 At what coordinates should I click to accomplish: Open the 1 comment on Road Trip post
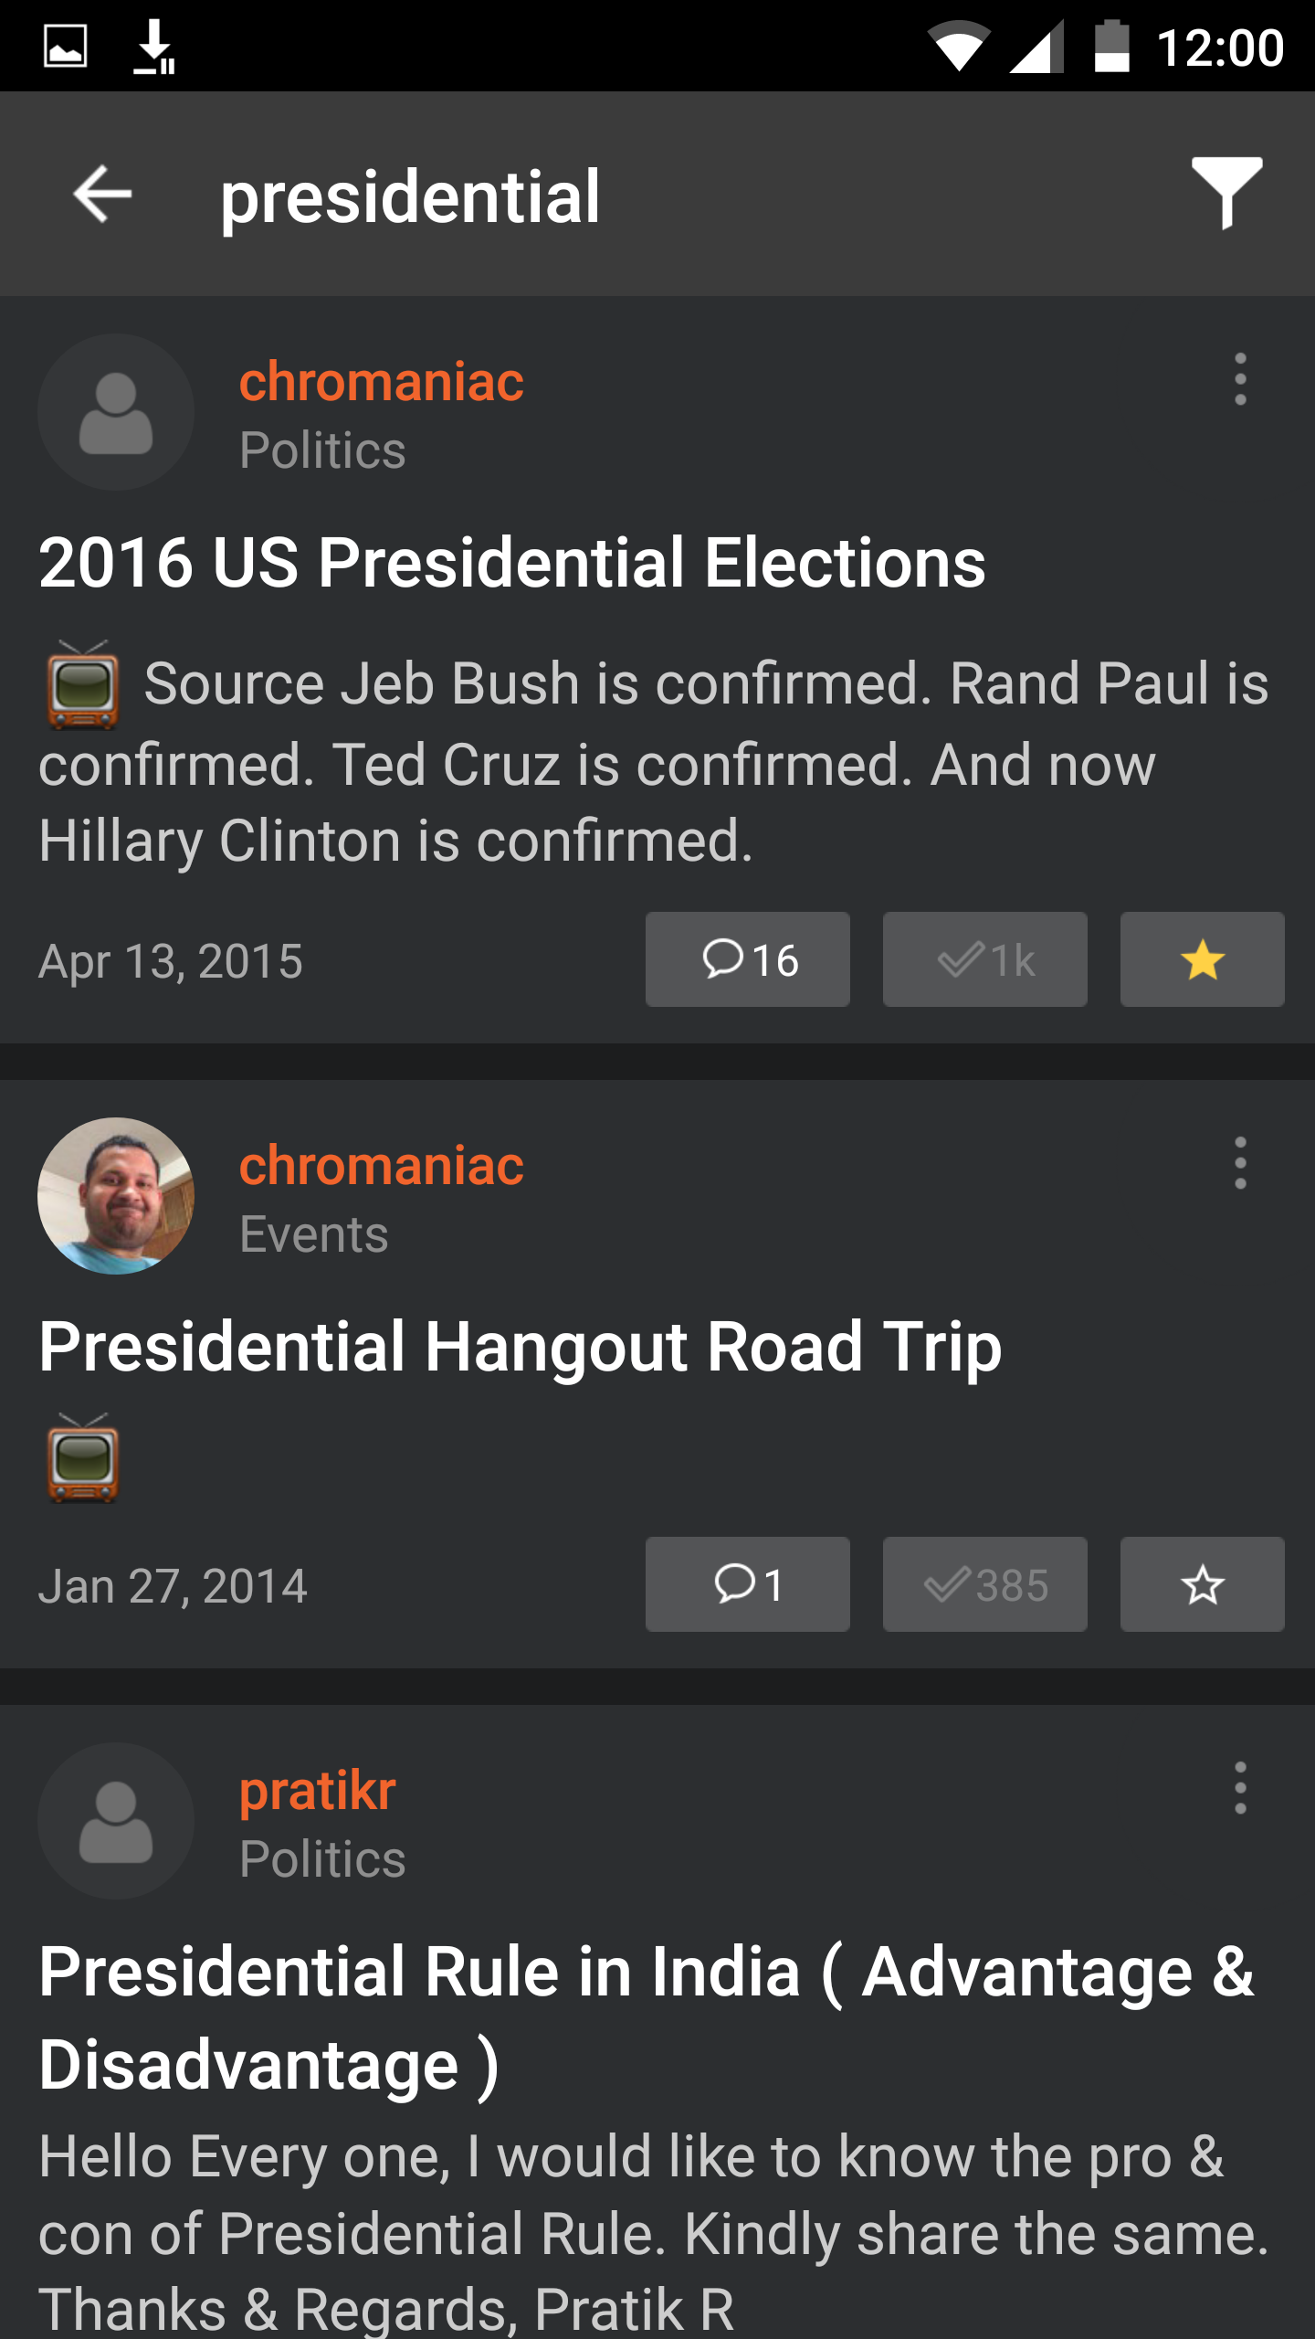pos(747,1585)
